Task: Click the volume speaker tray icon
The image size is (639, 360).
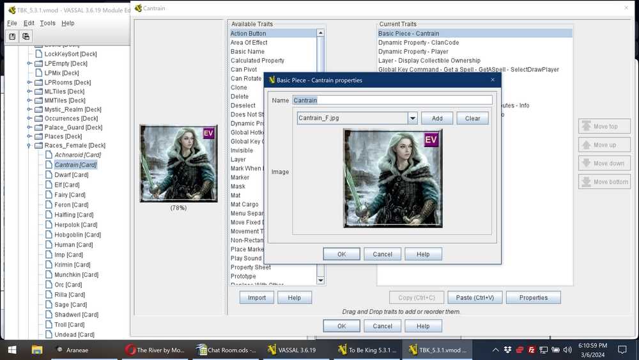Action: (567, 350)
